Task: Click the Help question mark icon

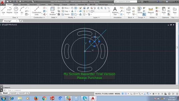Action: point(167,1)
